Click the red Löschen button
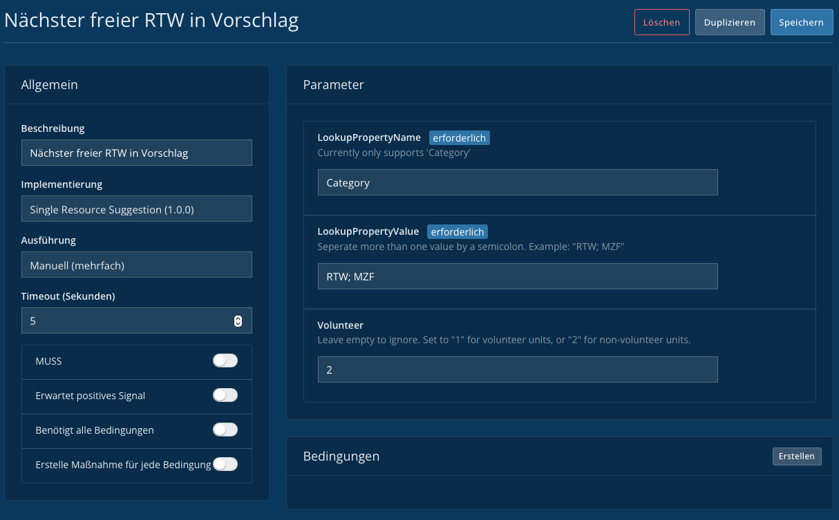The image size is (839, 520). [661, 22]
